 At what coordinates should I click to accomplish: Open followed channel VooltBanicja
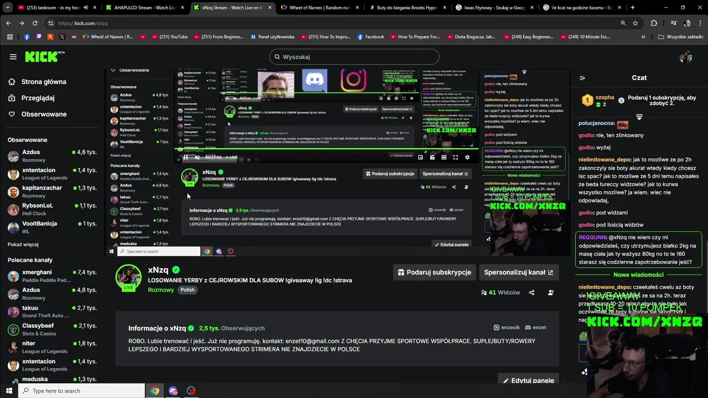(53, 227)
